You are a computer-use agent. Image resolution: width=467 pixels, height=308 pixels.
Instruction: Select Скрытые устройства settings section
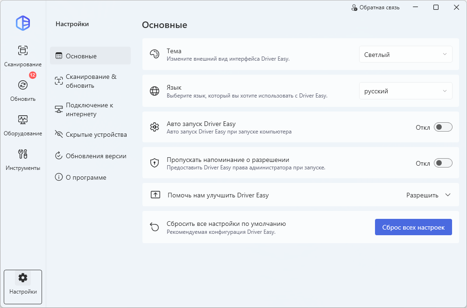90,134
